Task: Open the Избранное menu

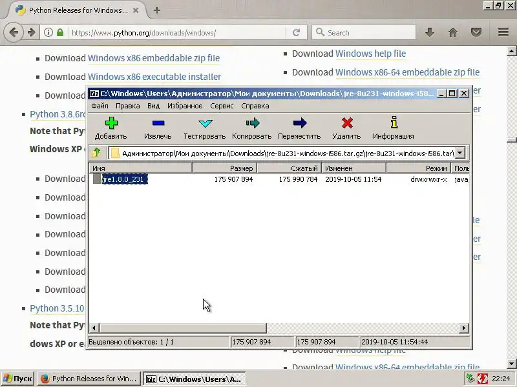Action: 185,106
